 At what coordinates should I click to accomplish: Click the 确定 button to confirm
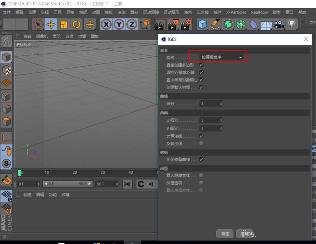click(225, 234)
